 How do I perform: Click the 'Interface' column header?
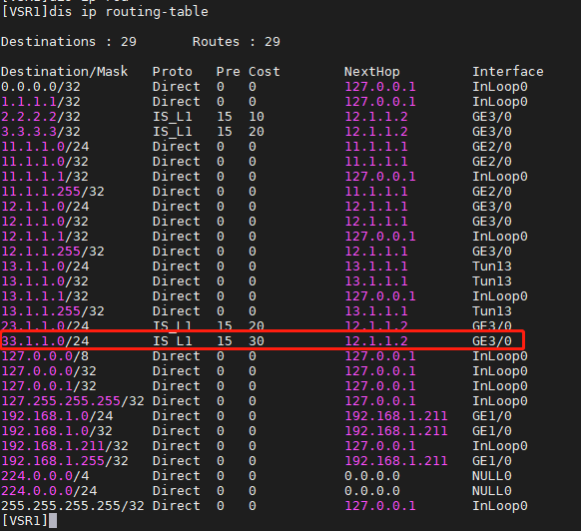point(508,72)
